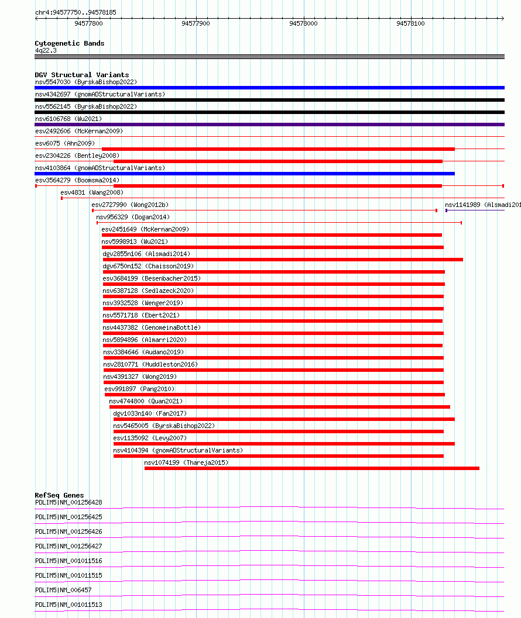521x618 pixels.
Task: Click esv3684199 (Besenbacher2015) label
Action: coord(152,278)
